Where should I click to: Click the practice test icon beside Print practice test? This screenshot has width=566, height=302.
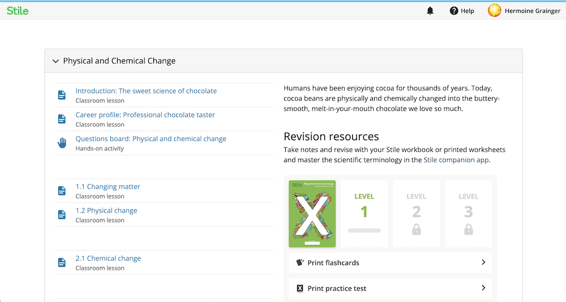[x=299, y=288]
